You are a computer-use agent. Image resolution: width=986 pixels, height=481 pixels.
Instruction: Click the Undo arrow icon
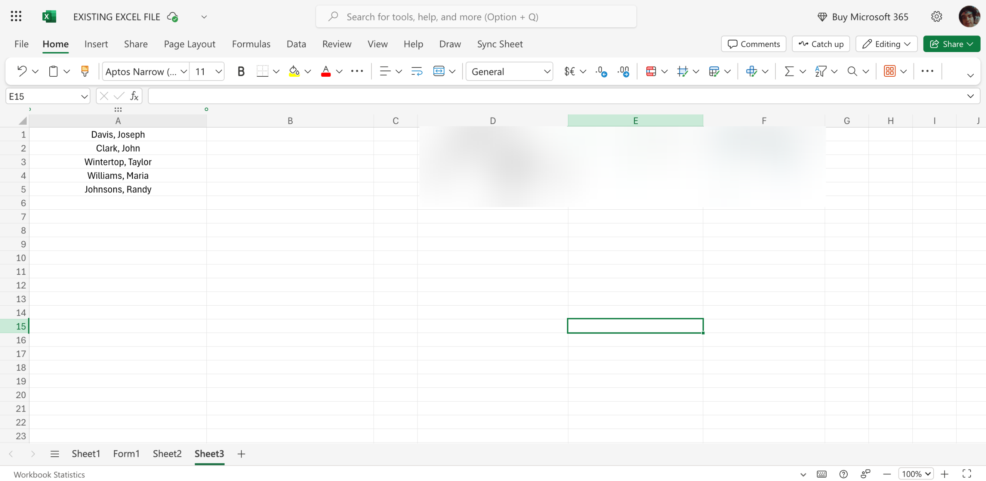22,71
